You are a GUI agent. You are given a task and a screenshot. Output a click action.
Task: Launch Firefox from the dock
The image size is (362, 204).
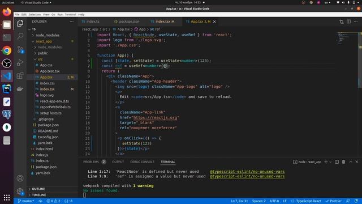click(7, 11)
